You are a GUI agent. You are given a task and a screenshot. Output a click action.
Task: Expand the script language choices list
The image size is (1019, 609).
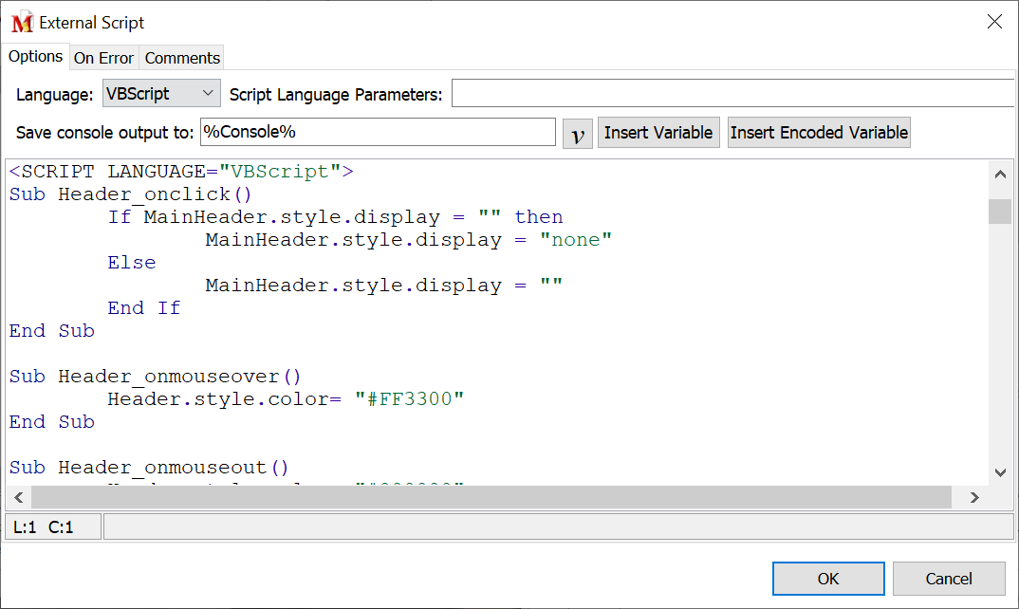pos(208,92)
